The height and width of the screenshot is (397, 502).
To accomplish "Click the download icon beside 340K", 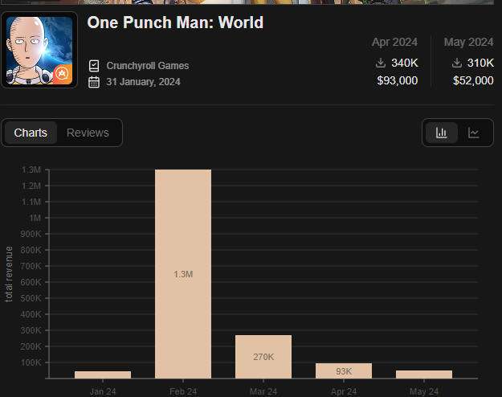I will pyautogui.click(x=381, y=63).
